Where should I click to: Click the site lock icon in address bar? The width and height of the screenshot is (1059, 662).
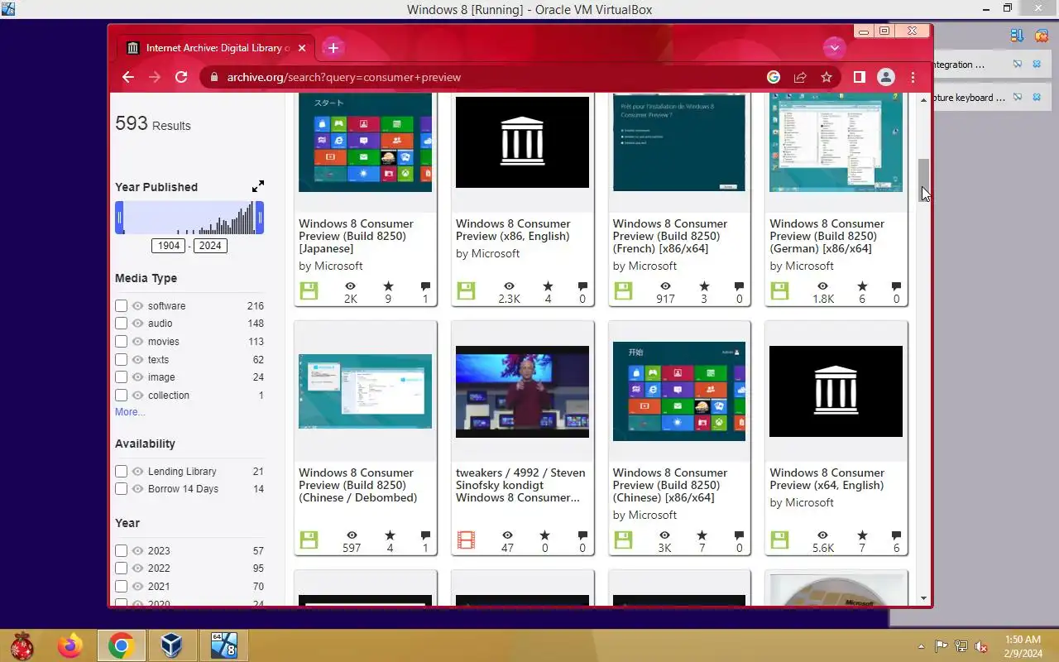tap(214, 77)
